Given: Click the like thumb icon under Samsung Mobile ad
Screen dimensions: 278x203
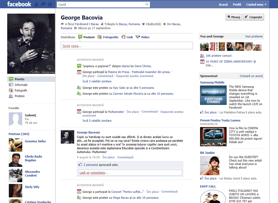Looking at the screenshot, I should coord(202,112).
